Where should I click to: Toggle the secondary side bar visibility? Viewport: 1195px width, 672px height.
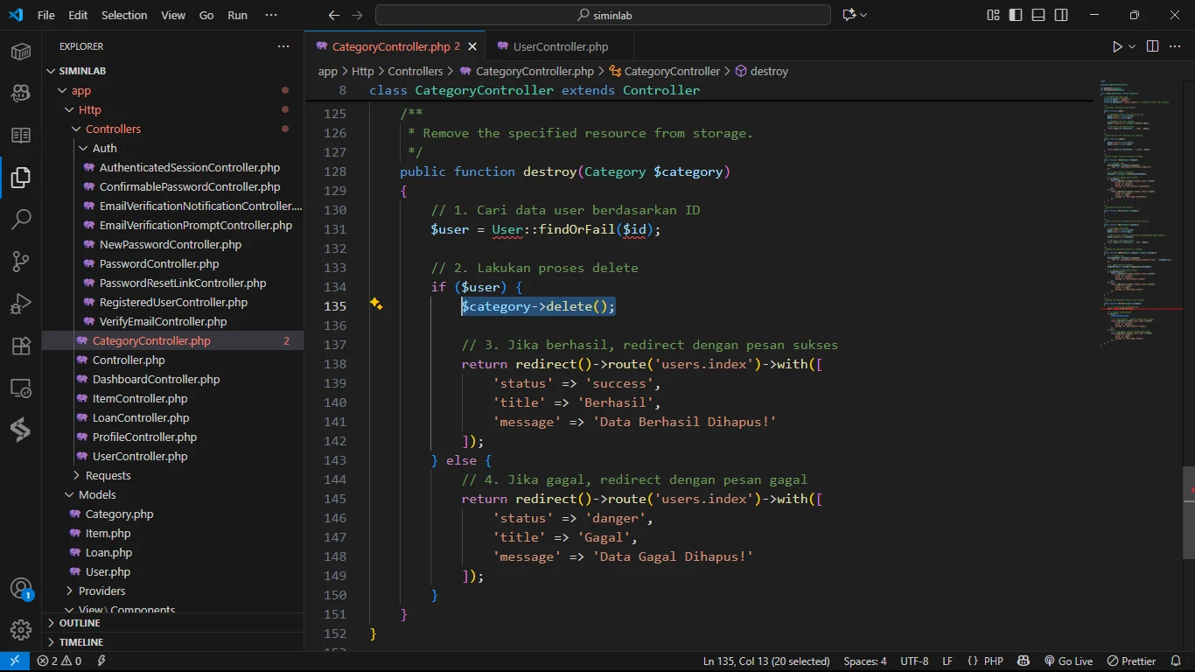pyautogui.click(x=1061, y=15)
